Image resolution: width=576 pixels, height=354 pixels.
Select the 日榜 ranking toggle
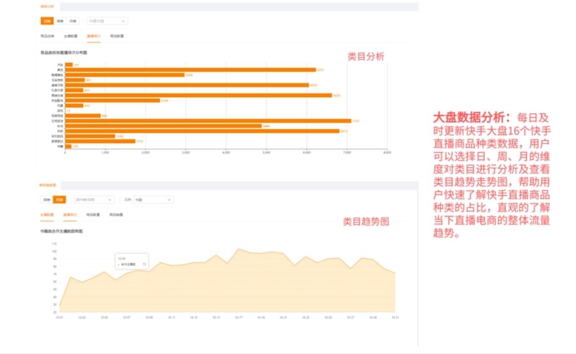pos(47,20)
